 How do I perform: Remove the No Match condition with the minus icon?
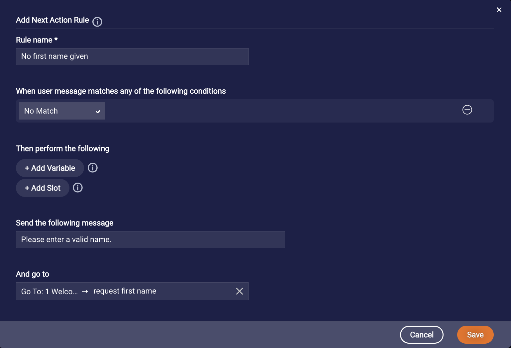click(467, 110)
